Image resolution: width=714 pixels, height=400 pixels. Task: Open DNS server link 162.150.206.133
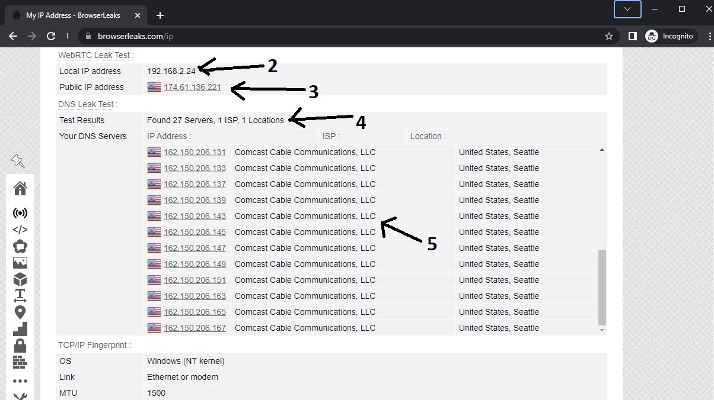(x=195, y=168)
